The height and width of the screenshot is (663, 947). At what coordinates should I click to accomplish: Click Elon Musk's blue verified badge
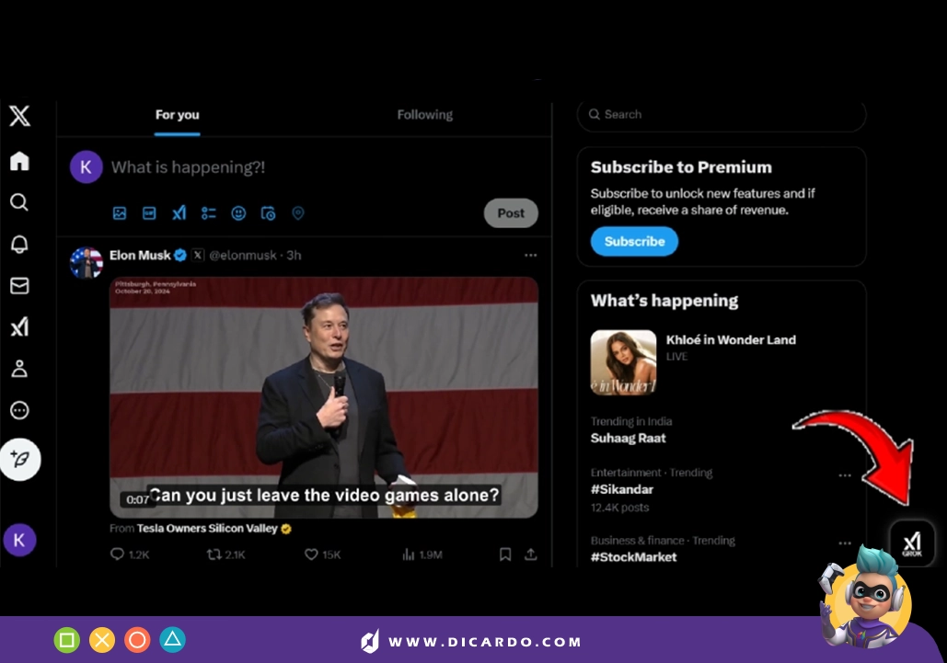click(180, 256)
